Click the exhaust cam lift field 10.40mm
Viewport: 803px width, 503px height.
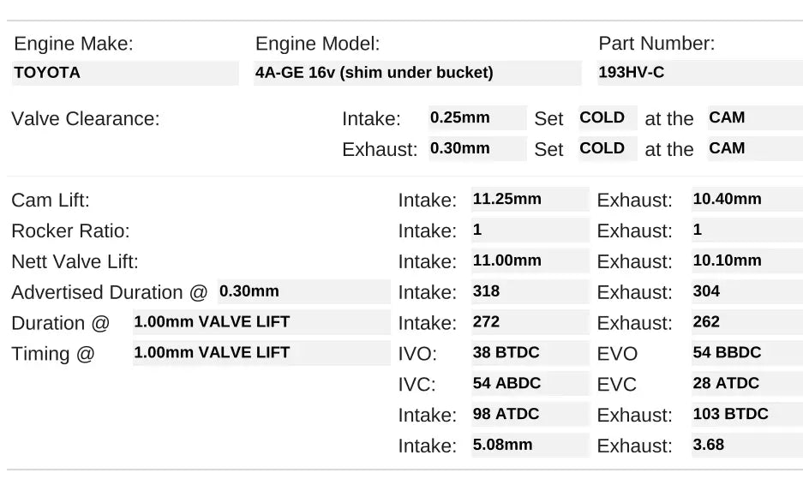click(x=746, y=200)
